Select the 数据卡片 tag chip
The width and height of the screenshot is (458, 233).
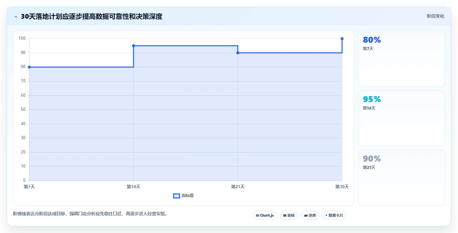pyautogui.click(x=334, y=215)
